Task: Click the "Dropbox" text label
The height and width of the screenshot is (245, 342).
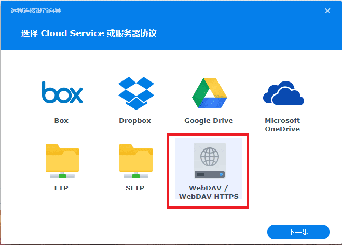Action: (x=135, y=121)
